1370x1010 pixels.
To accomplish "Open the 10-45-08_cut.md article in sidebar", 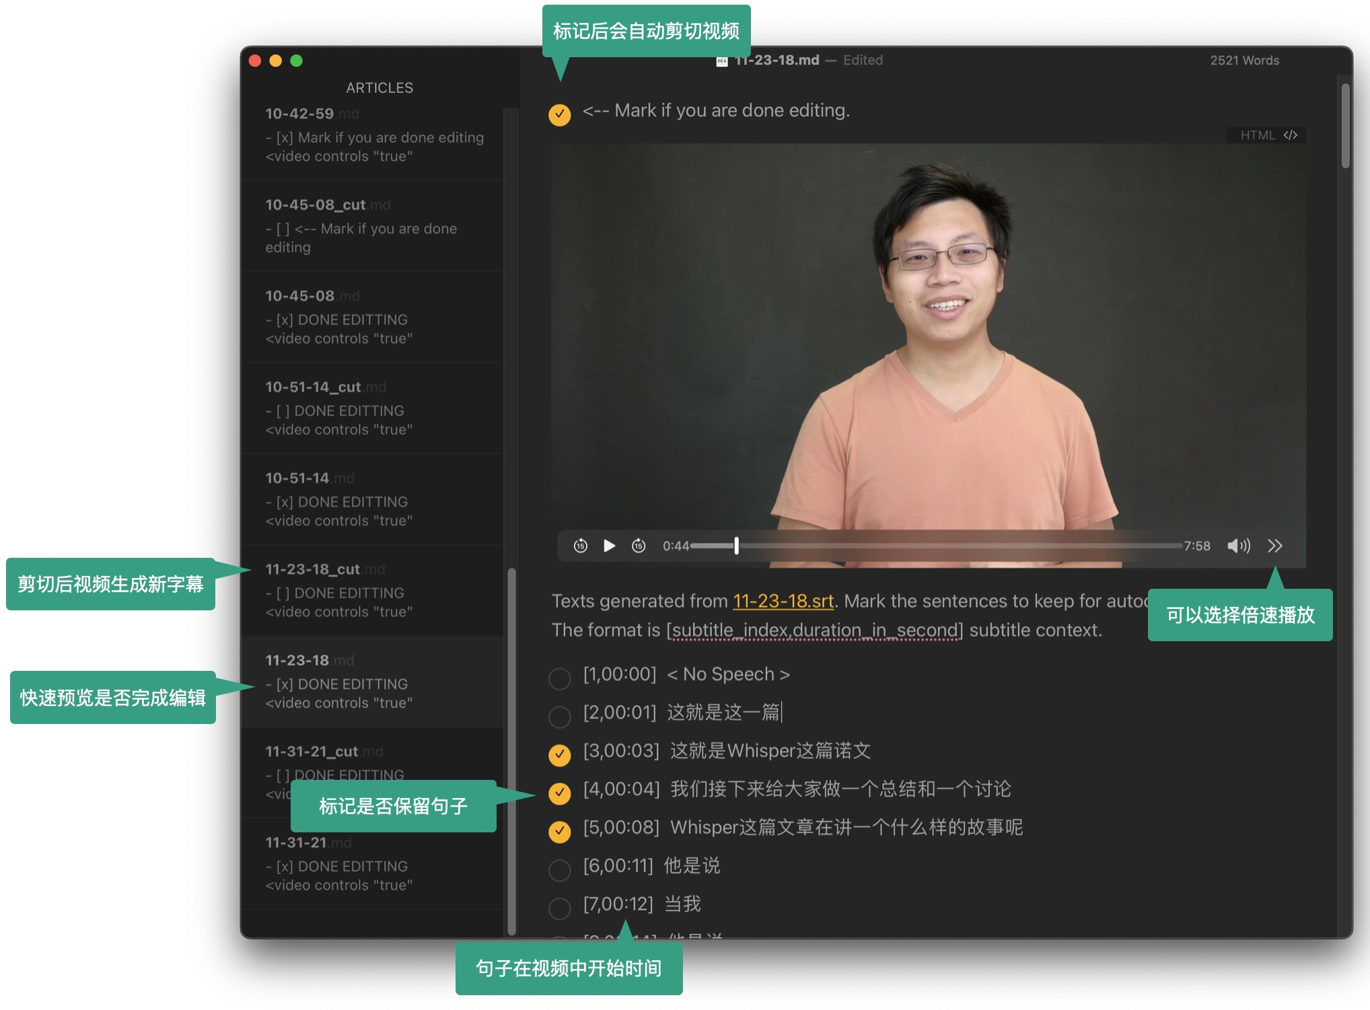I will (372, 225).
